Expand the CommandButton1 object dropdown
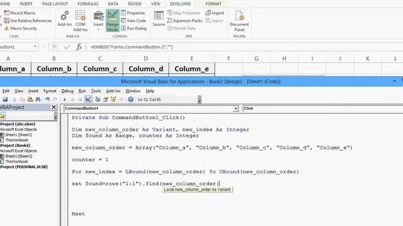 [236, 109]
